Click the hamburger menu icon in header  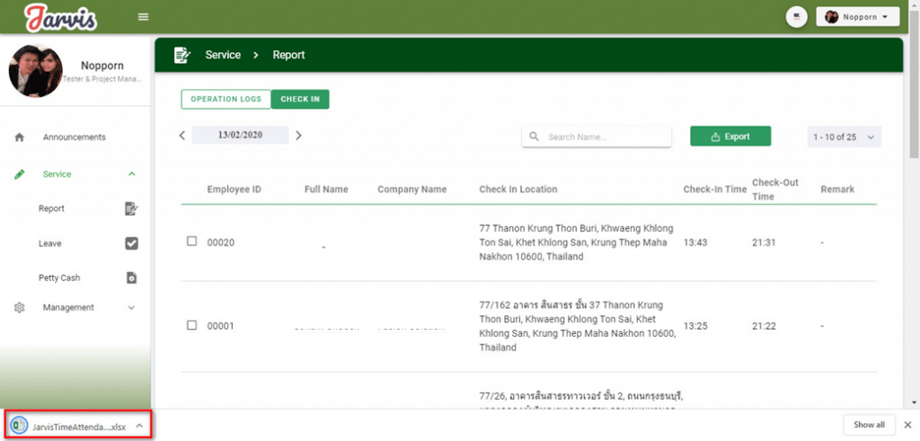tap(143, 17)
